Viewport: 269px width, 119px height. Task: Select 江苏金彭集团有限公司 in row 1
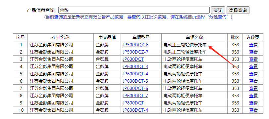pos(51,45)
